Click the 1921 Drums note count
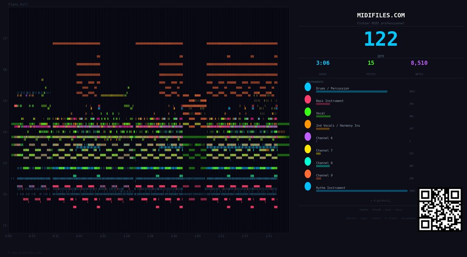The height and width of the screenshot is (257, 467). (x=412, y=91)
